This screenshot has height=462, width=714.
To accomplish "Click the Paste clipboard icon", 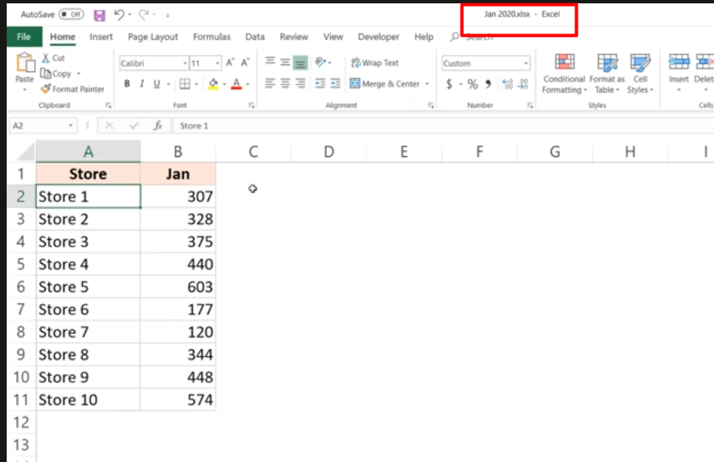I will [x=25, y=63].
